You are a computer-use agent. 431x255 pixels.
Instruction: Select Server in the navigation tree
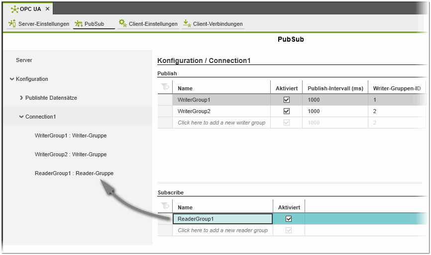(x=24, y=60)
